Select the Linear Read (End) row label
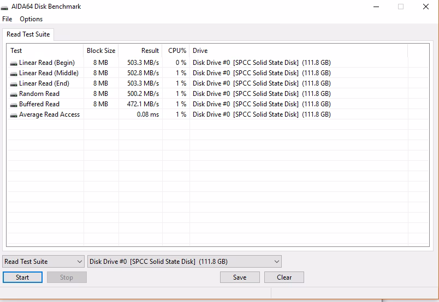 (44, 83)
